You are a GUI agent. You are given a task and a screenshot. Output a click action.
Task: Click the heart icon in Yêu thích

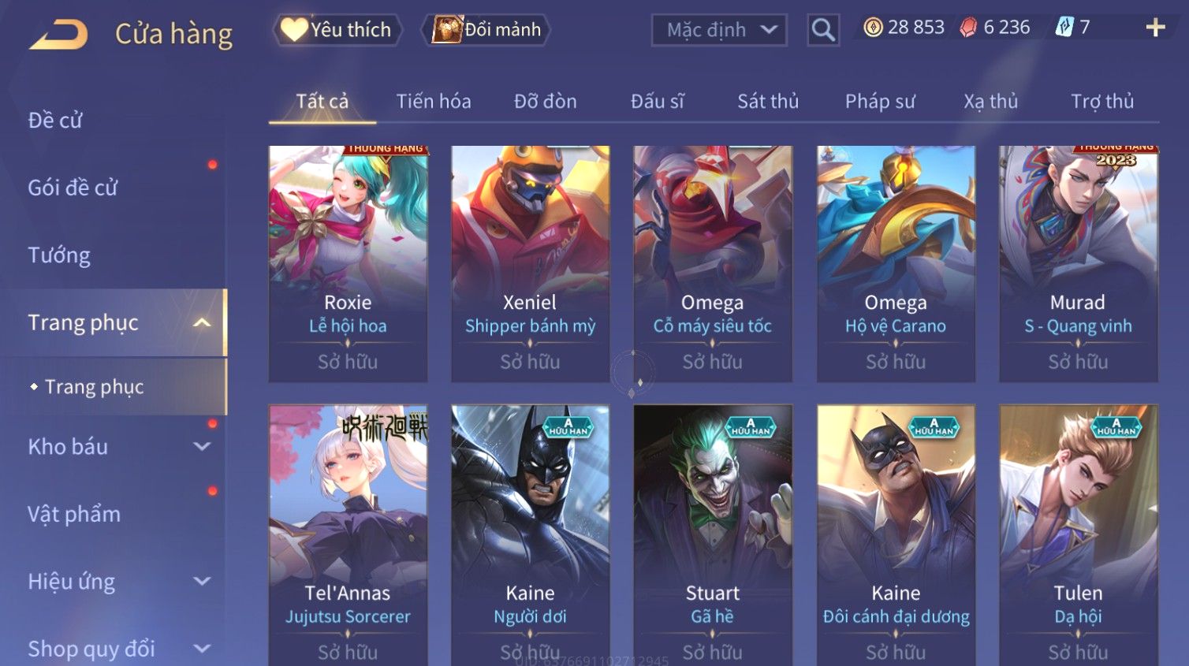coord(294,29)
